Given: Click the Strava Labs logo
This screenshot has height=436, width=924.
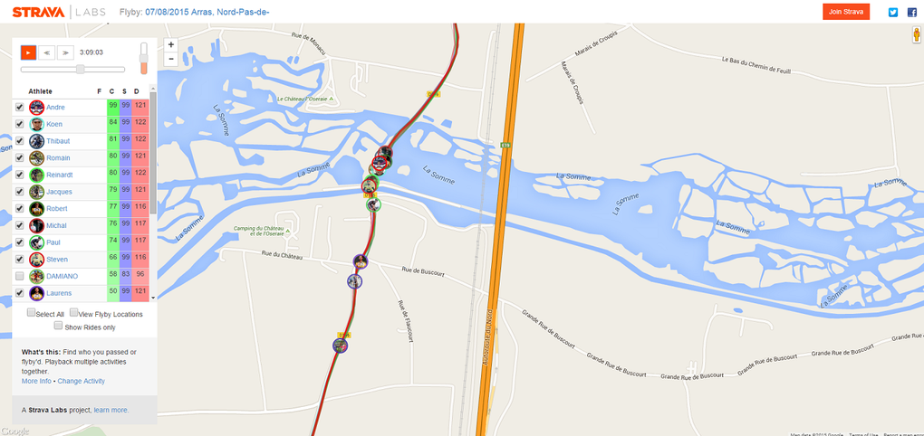Looking at the screenshot, I should (x=59, y=12).
